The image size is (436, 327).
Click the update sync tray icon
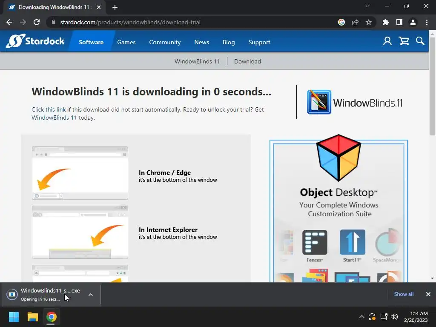pos(372,317)
